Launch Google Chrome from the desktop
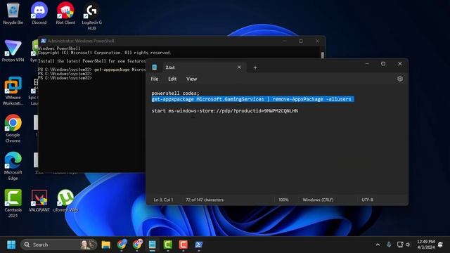The height and width of the screenshot is (253, 450). tap(13, 129)
